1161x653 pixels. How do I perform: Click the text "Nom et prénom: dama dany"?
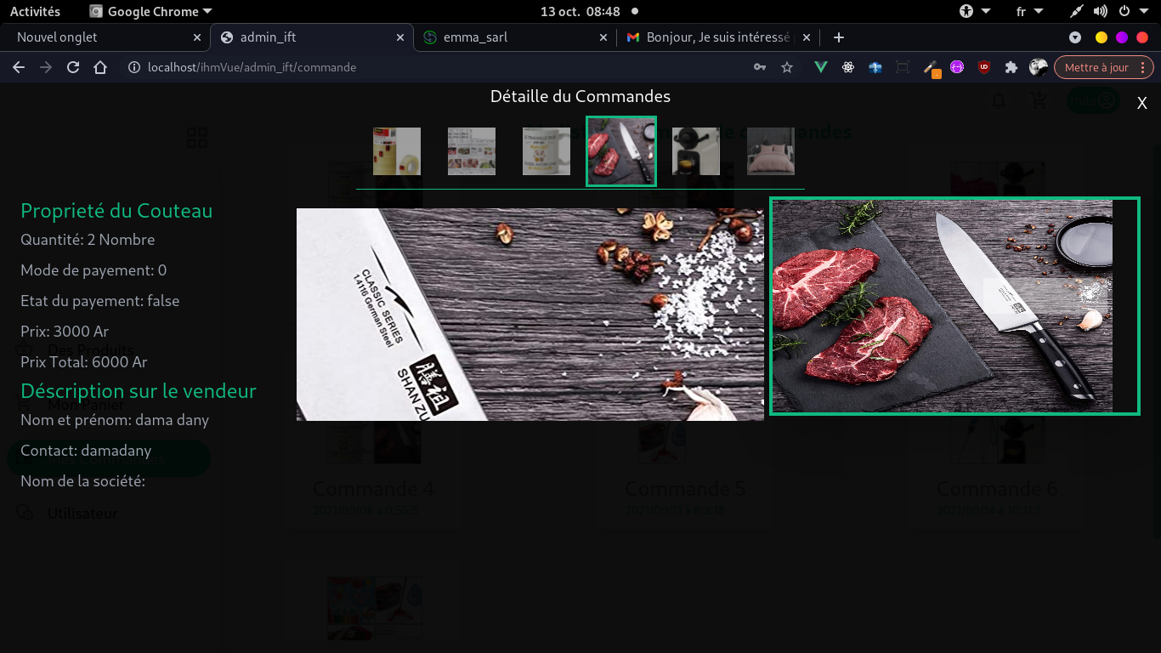tap(115, 420)
